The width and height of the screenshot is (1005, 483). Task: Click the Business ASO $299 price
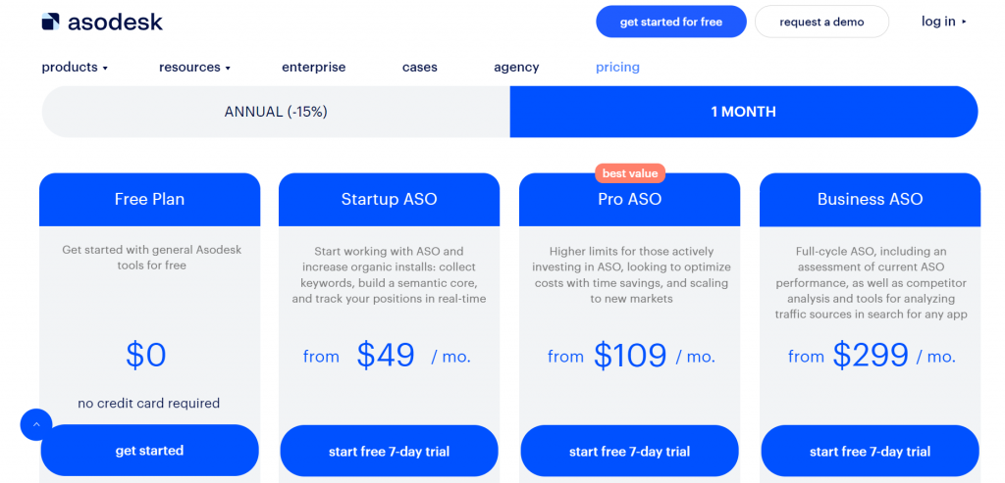[871, 356]
